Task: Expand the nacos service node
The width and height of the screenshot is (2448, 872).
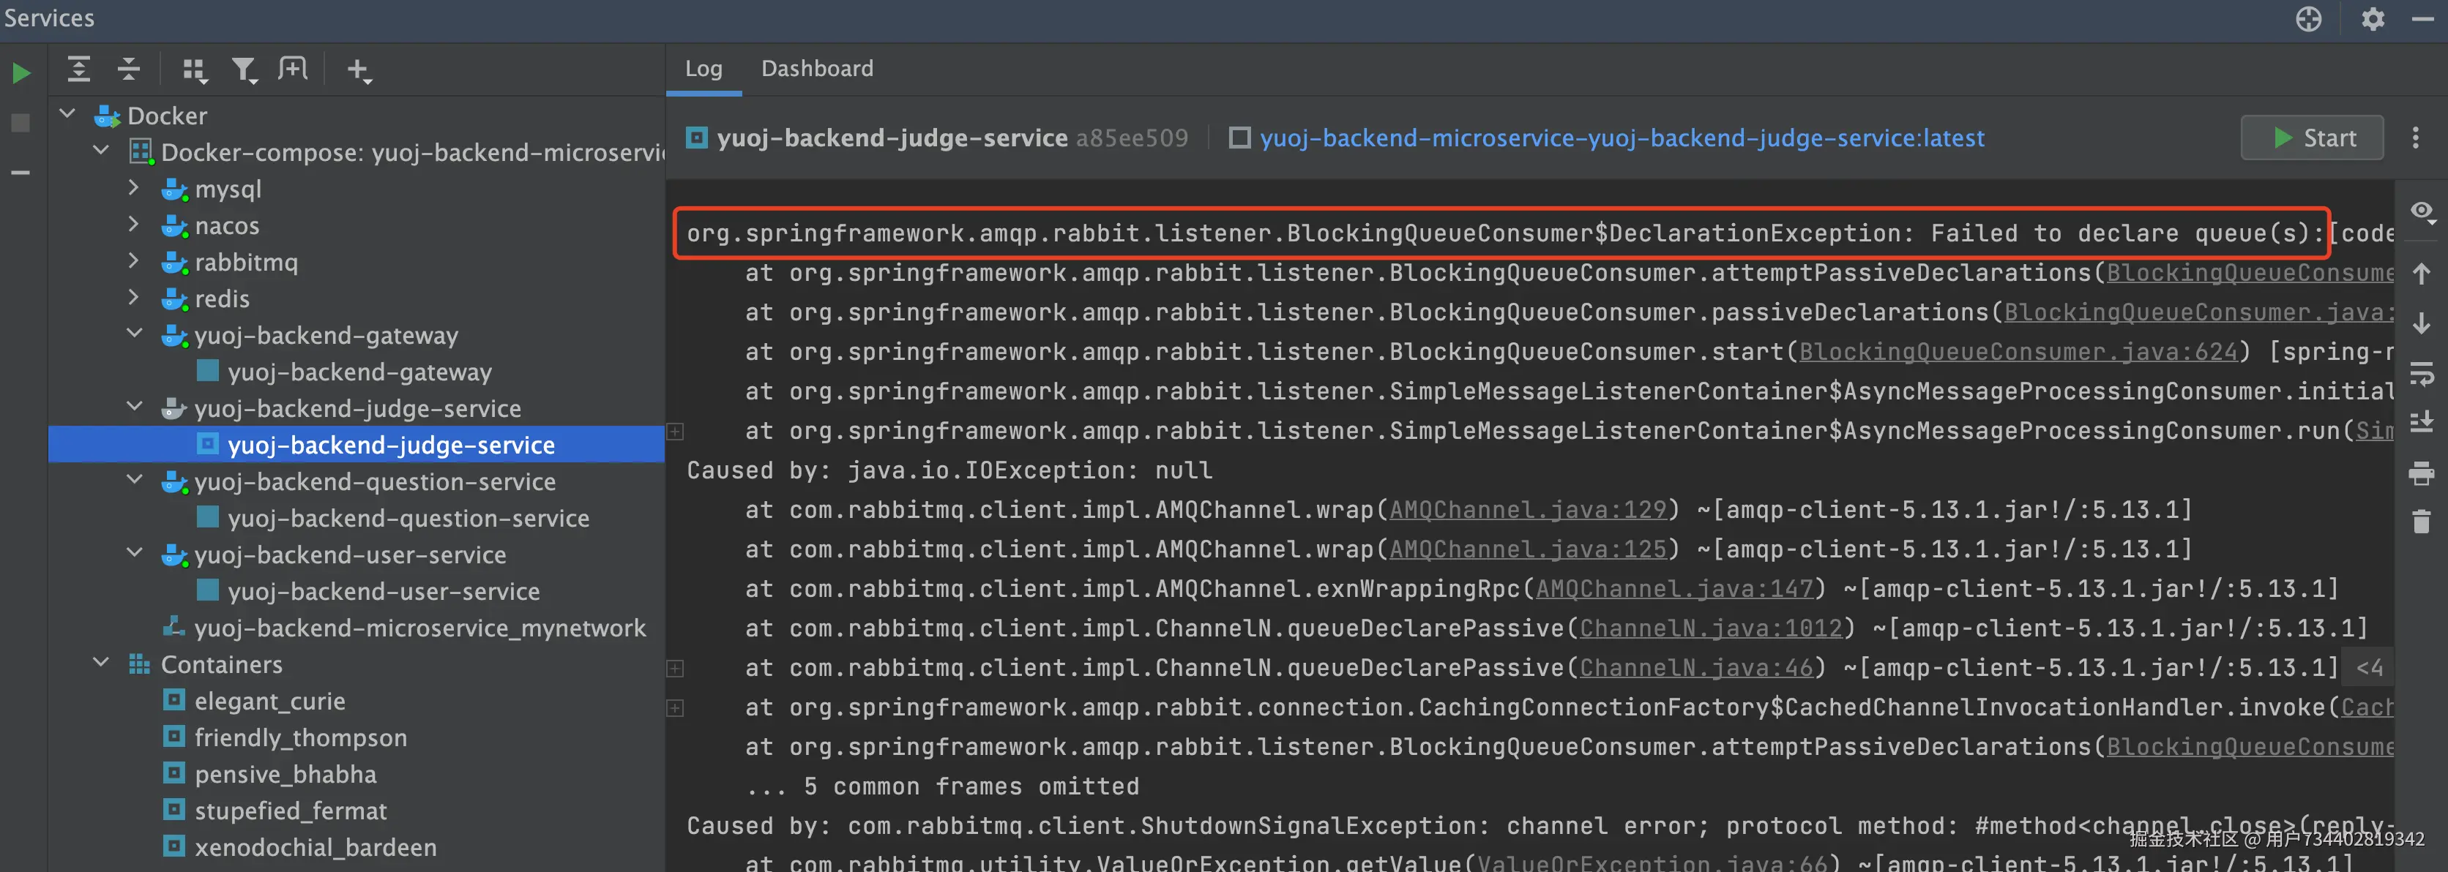Action: [134, 225]
